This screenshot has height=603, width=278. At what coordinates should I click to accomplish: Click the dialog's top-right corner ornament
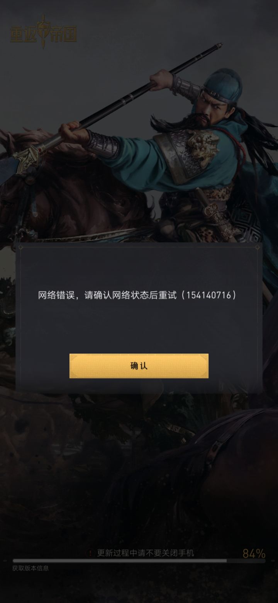pyautogui.click(x=257, y=247)
